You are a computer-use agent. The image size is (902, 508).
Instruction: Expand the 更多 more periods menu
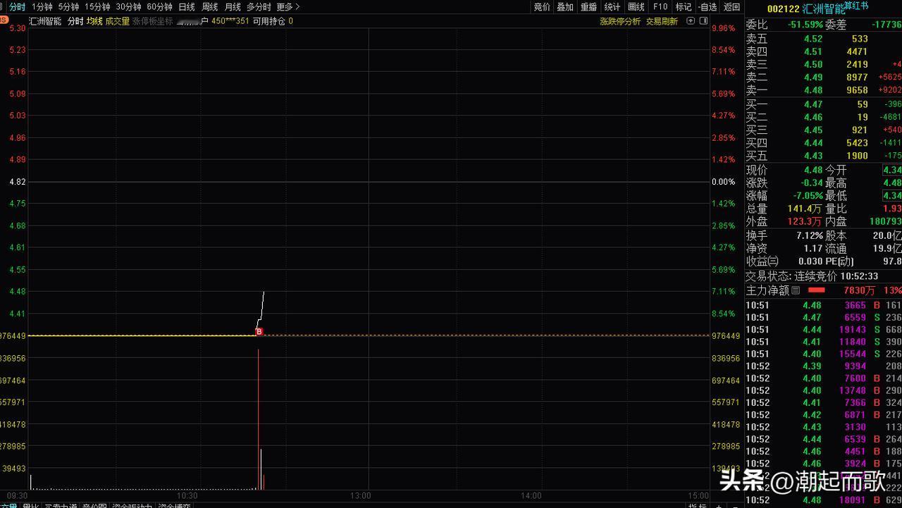[288, 7]
